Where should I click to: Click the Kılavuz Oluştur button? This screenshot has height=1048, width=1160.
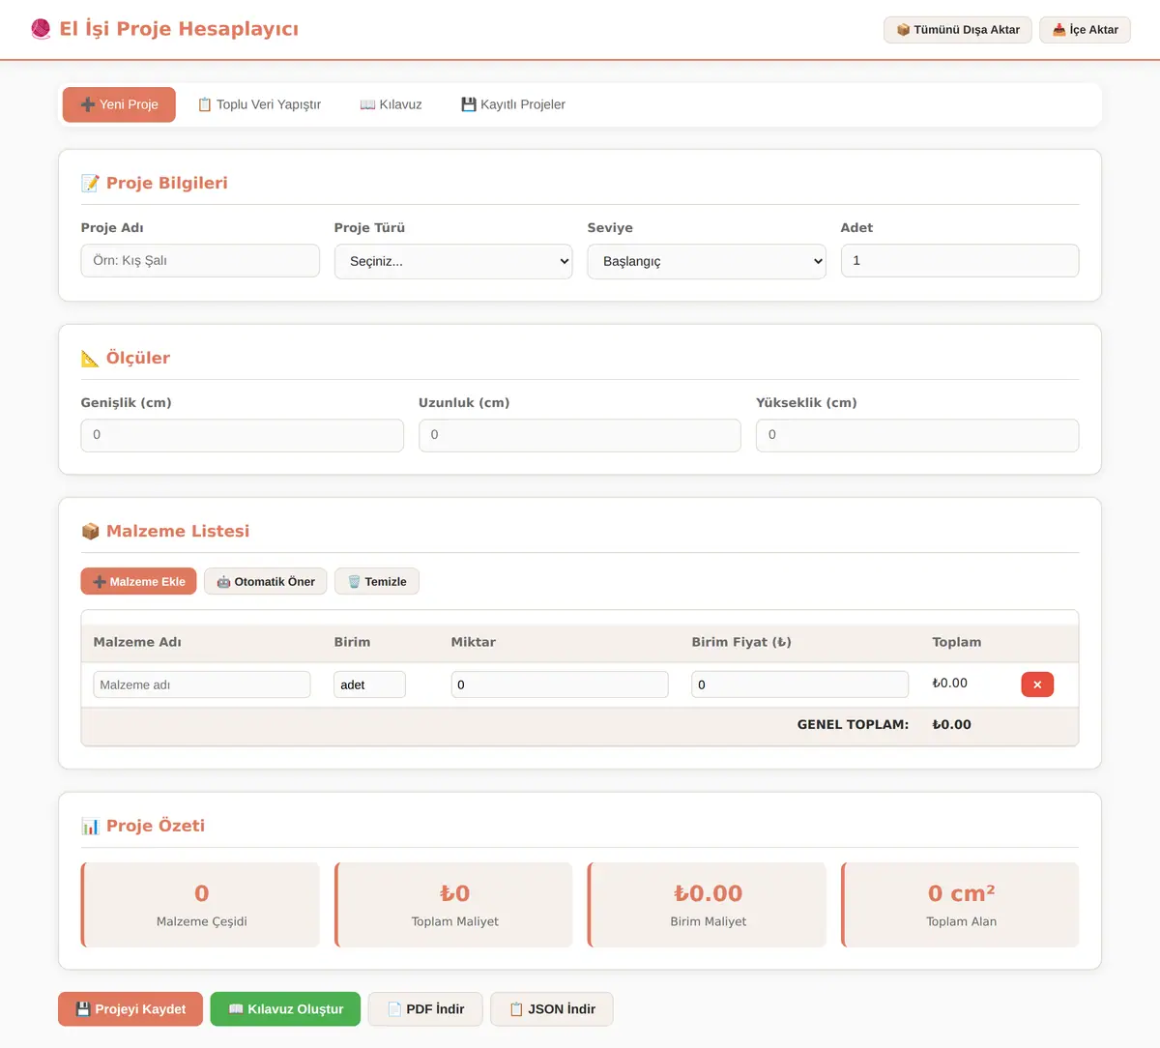pyautogui.click(x=285, y=1009)
